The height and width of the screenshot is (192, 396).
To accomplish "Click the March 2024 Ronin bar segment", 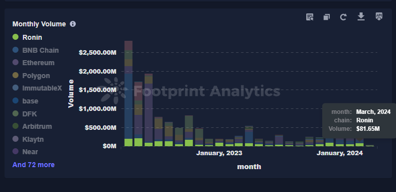I will coord(360,145).
